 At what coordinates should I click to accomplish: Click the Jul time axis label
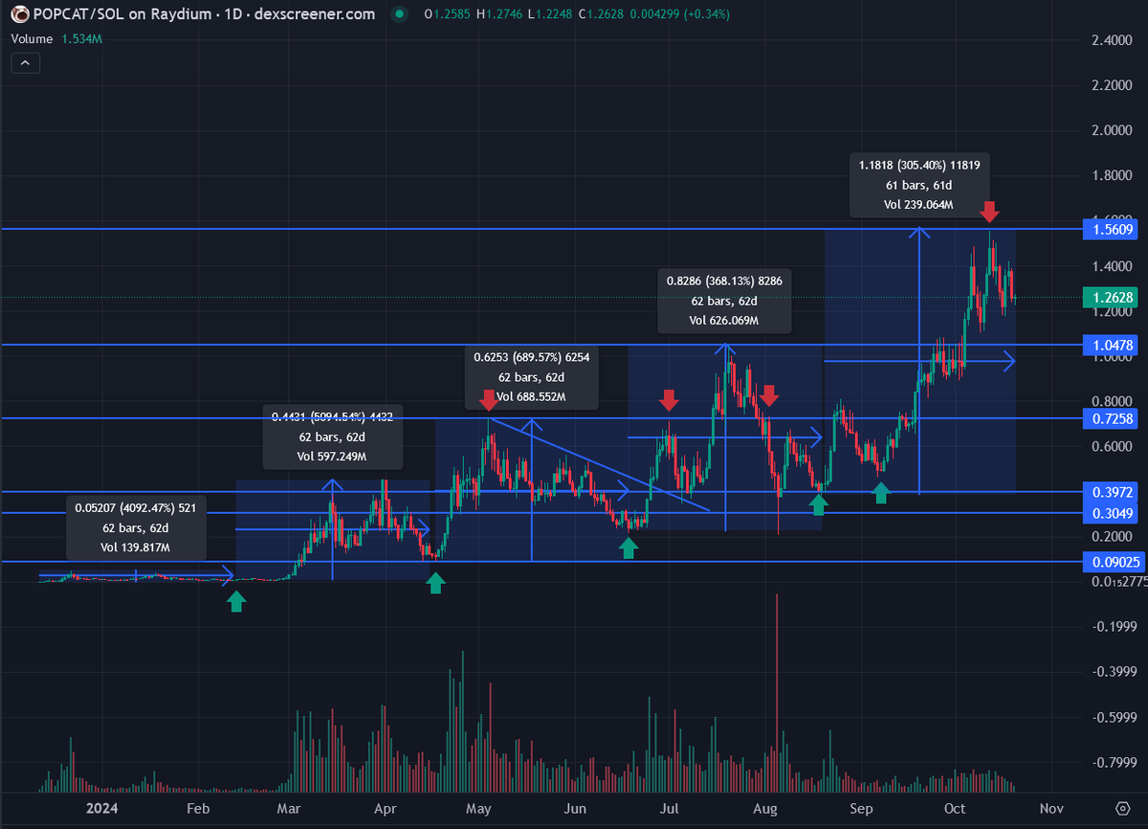tap(669, 809)
